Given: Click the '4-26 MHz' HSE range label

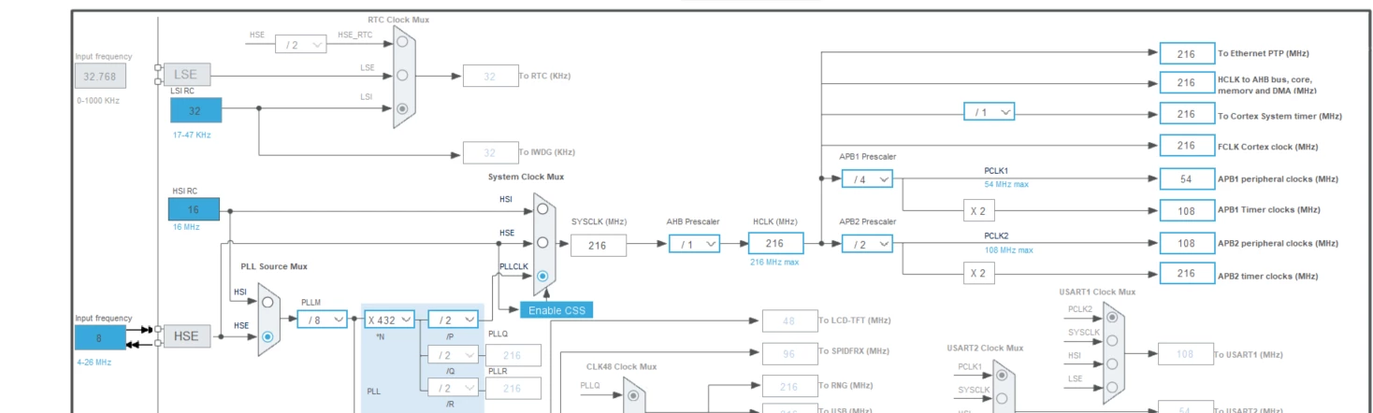Looking at the screenshot, I should click(94, 362).
